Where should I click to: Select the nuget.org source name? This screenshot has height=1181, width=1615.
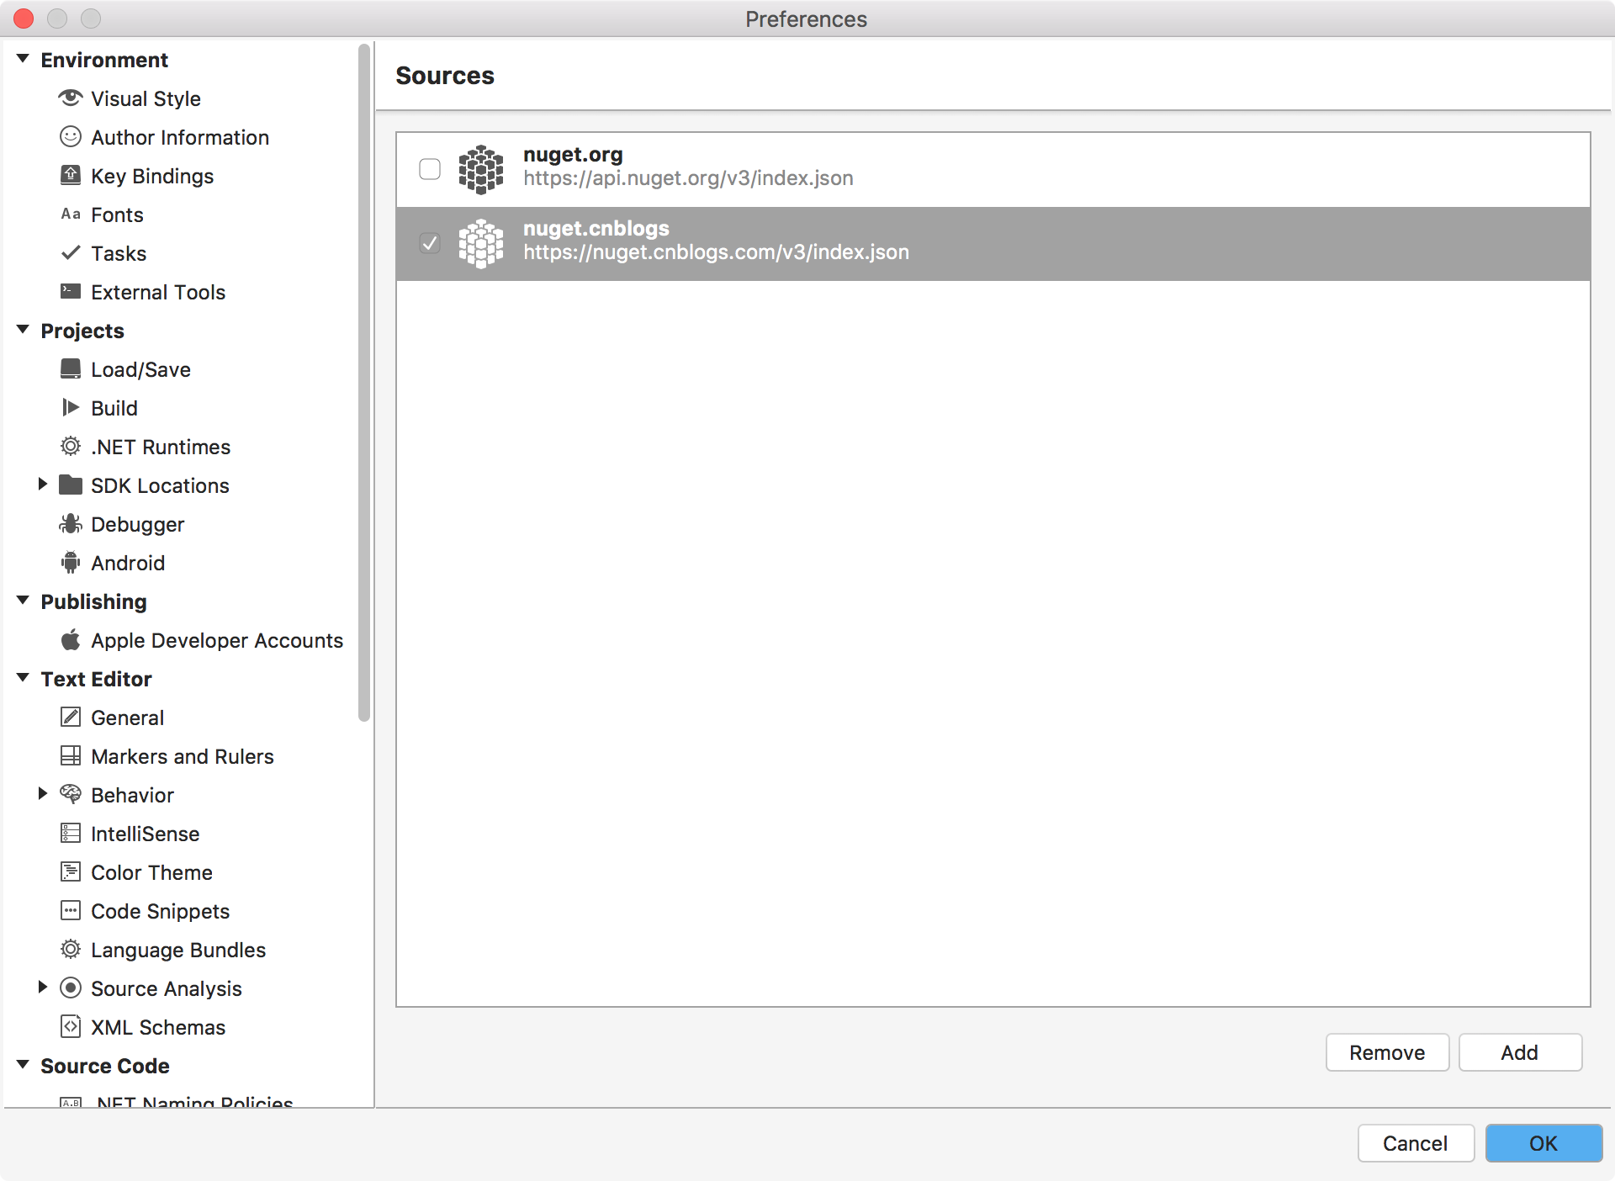coord(573,155)
